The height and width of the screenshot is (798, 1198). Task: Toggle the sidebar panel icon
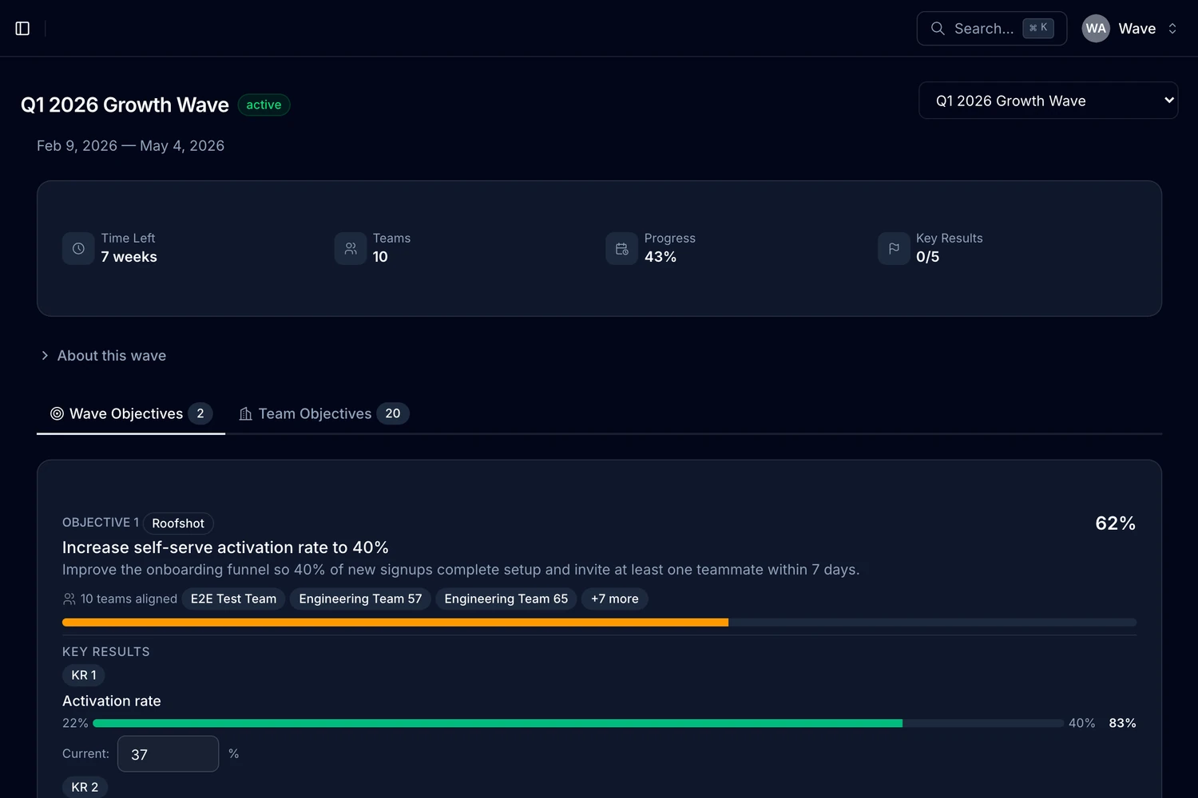[x=22, y=29]
